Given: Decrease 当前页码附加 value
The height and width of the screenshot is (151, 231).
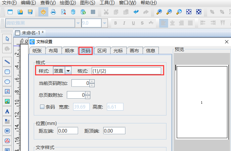Looking at the screenshot, I should point(92,85).
